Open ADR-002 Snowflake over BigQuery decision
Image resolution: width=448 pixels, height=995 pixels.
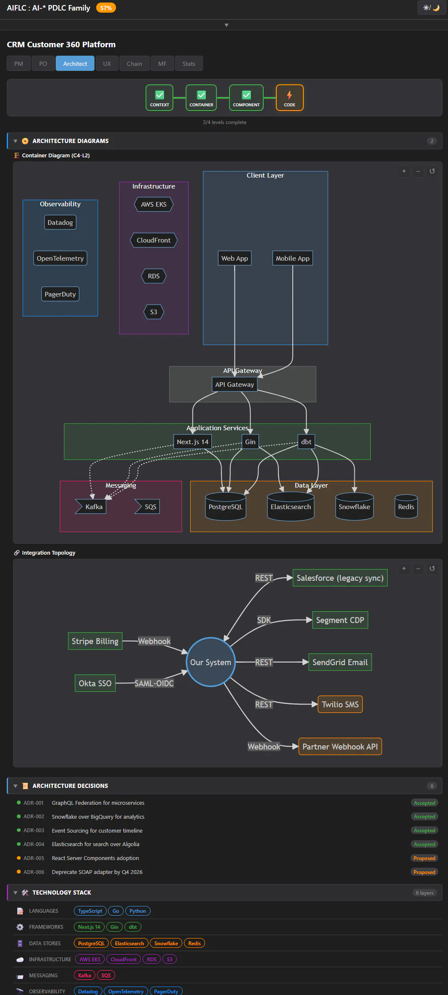click(227, 817)
